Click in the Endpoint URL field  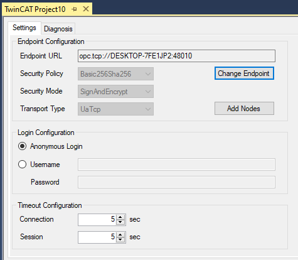point(176,56)
